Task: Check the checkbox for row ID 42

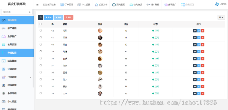Action: [41, 31]
